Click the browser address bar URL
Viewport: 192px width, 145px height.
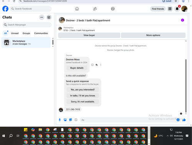[x=45, y=1]
